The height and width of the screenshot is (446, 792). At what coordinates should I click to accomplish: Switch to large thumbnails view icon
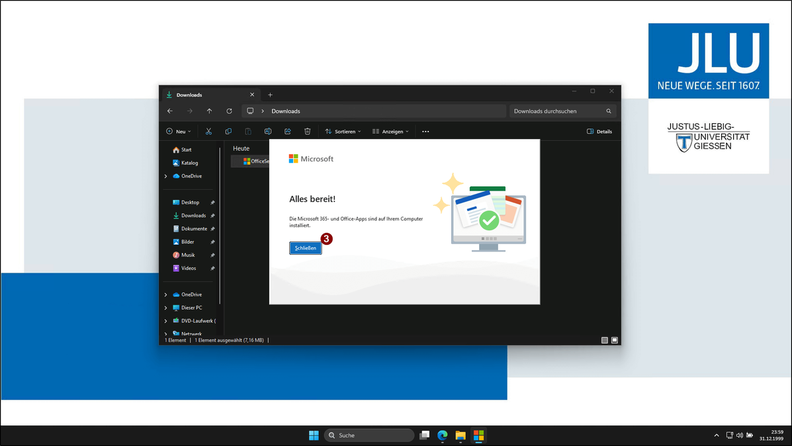click(x=615, y=340)
